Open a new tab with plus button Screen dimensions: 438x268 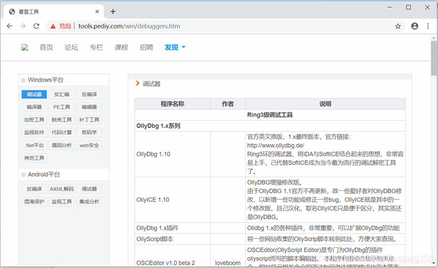pos(113,11)
